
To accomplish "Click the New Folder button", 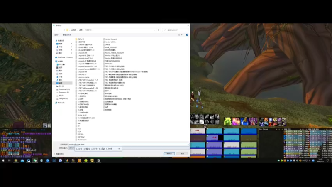I will click(x=67, y=35).
